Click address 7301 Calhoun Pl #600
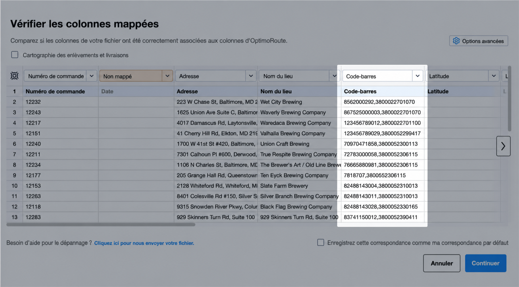Screen dimensions: 519x287 coord(216,154)
